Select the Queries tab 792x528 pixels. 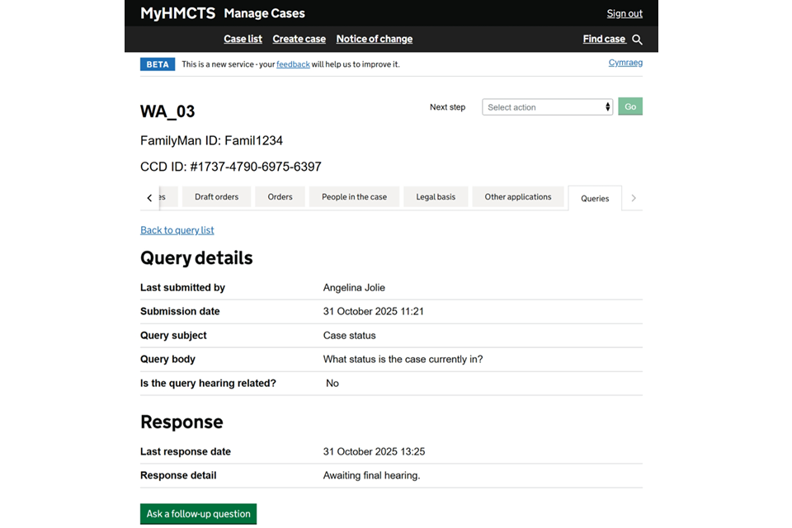point(595,199)
